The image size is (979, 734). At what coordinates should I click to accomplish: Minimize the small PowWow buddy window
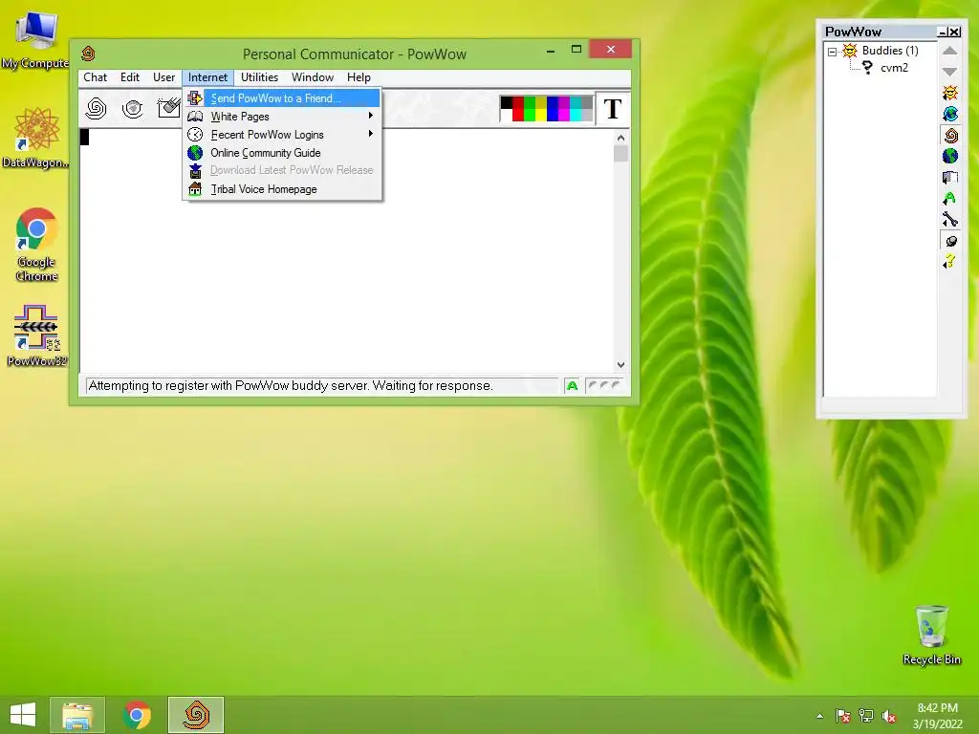click(x=943, y=32)
